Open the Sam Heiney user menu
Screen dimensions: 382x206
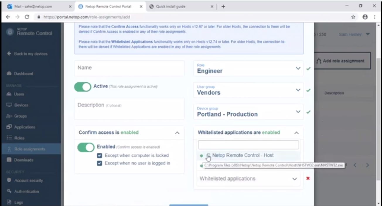point(354,34)
